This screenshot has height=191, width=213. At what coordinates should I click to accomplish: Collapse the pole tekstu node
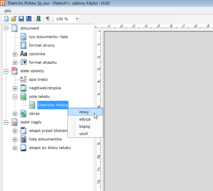click(x=15, y=96)
